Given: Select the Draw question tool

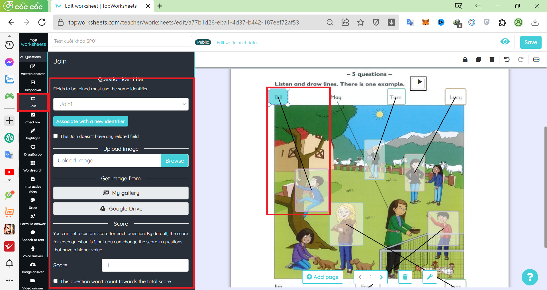Looking at the screenshot, I should click(33, 203).
